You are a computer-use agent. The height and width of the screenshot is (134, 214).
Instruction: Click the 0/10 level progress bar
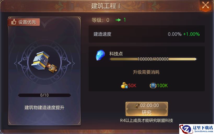tap(44, 95)
